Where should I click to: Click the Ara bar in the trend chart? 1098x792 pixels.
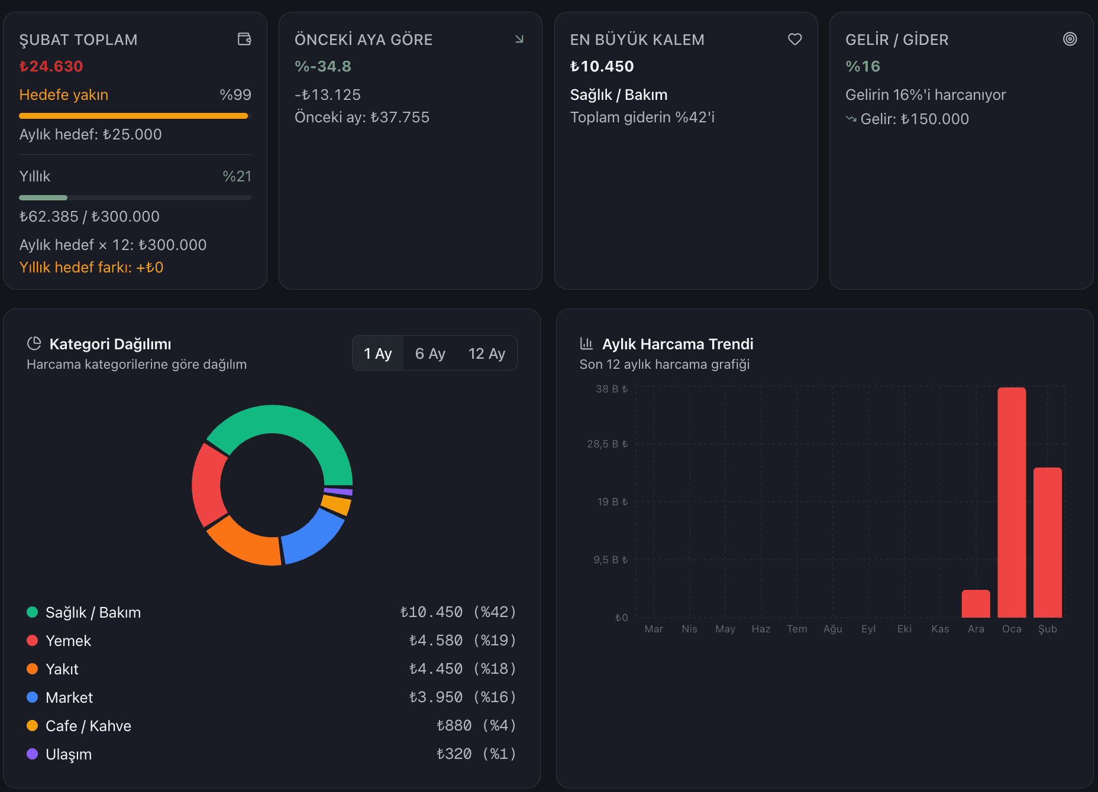tap(976, 603)
